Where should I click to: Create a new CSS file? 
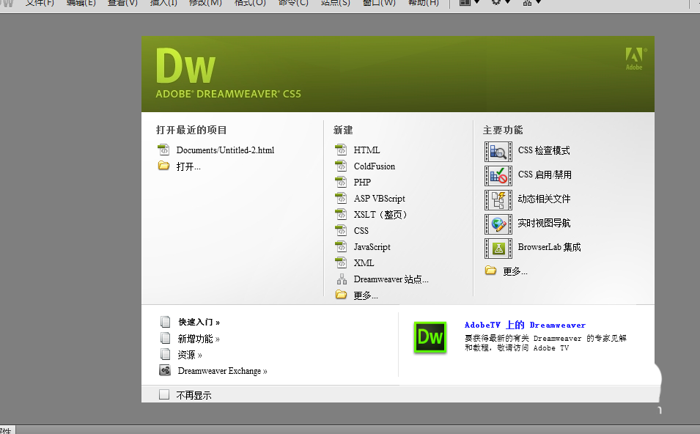point(361,231)
